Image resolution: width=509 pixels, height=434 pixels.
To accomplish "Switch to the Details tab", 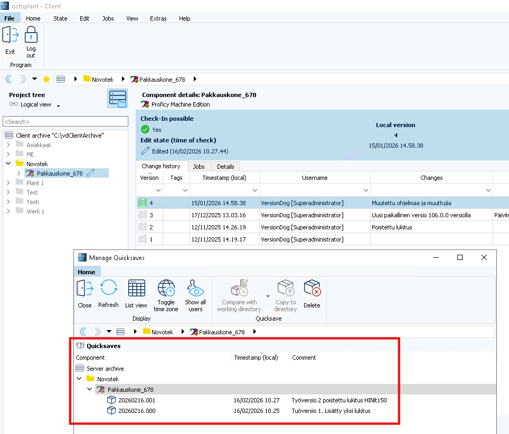I will [225, 167].
